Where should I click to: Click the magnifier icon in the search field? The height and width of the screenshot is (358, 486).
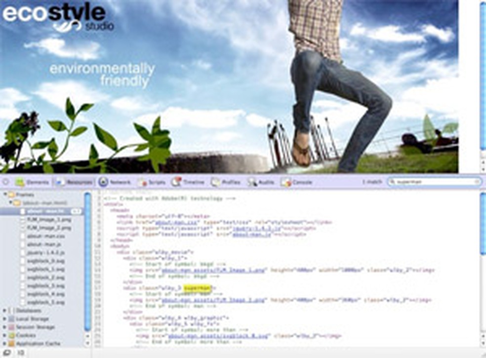[x=393, y=182]
